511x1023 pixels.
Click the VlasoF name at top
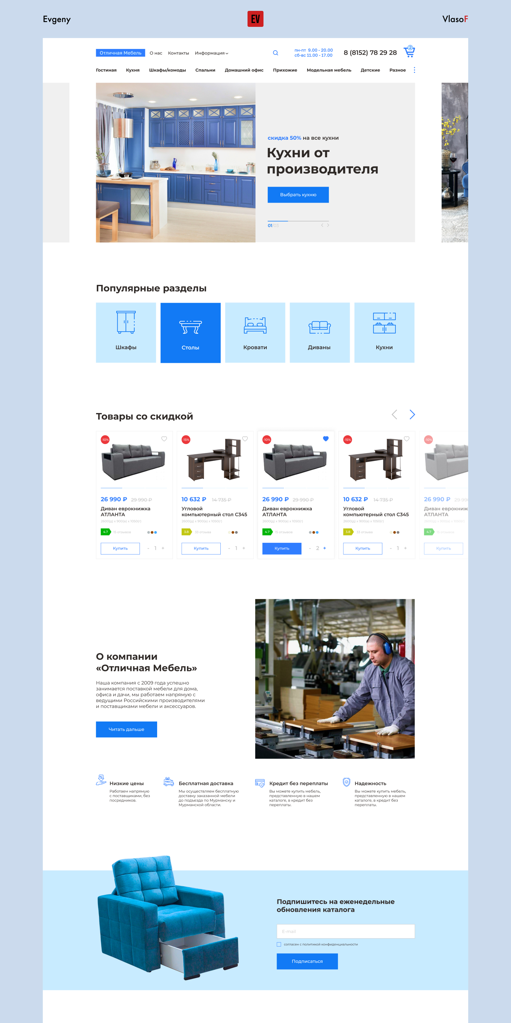[455, 19]
